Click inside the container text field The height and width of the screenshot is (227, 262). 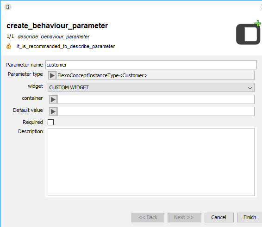(x=156, y=99)
